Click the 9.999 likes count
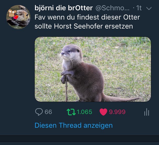159x145 pixels. 117,112
